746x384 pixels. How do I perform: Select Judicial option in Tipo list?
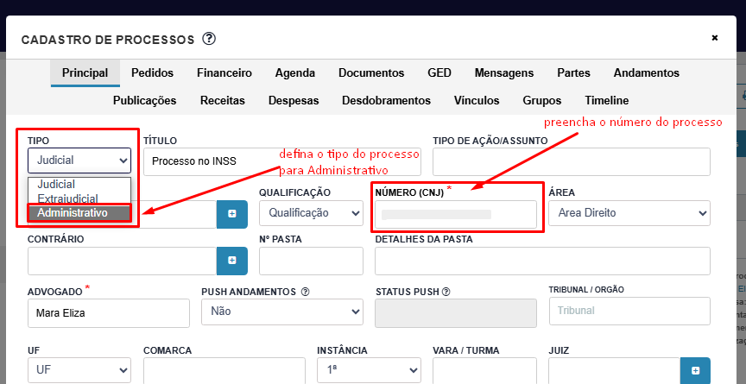click(x=79, y=185)
